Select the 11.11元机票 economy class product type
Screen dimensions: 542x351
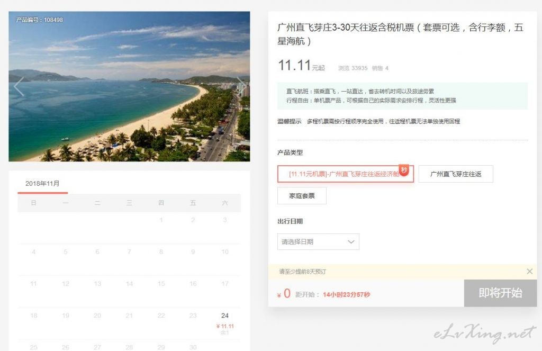point(345,174)
